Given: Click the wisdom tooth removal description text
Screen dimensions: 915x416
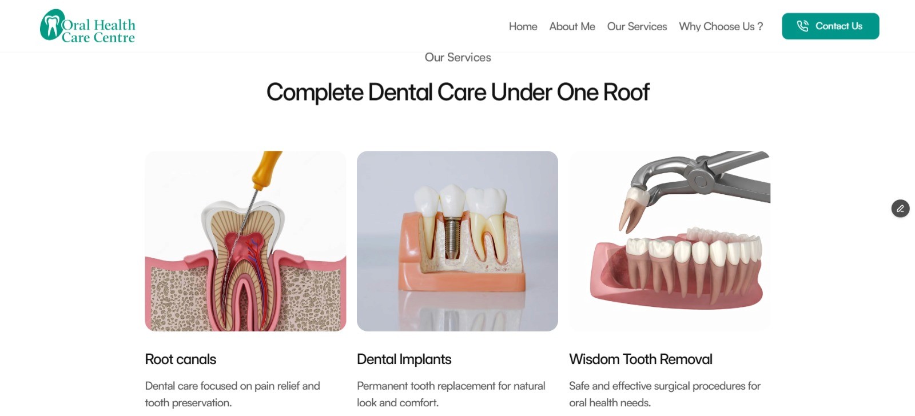Looking at the screenshot, I should pos(665,394).
